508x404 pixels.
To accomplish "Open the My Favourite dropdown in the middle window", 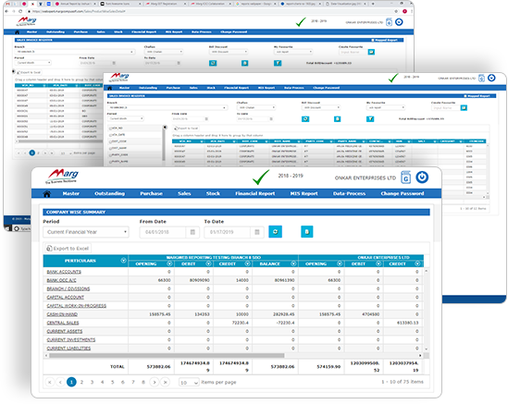I will (x=386, y=107).
